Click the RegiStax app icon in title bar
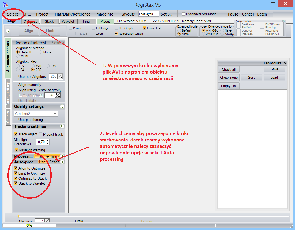 click(x=5, y=5)
